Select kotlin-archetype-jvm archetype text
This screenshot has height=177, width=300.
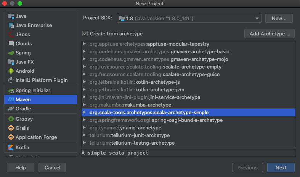pos(137,90)
